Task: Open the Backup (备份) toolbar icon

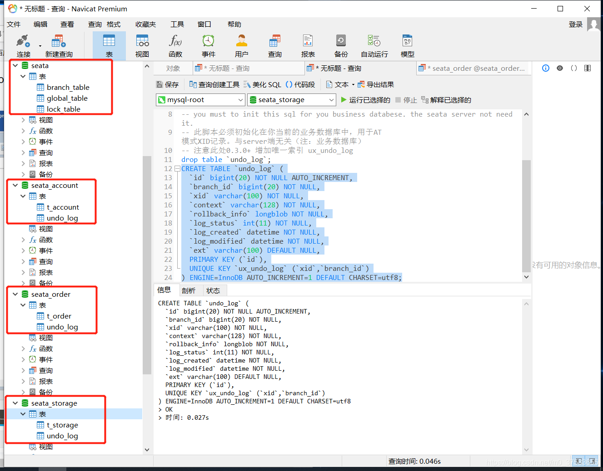Action: 341,46
